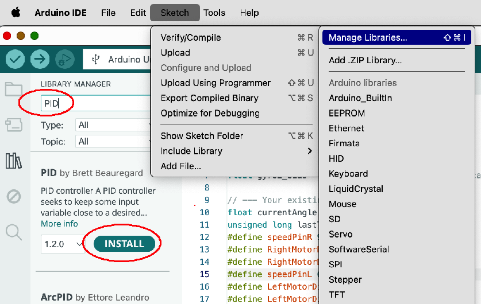Image resolution: width=481 pixels, height=304 pixels.
Task: Include the Arduino_BuiltIn library
Action: click(x=397, y=98)
